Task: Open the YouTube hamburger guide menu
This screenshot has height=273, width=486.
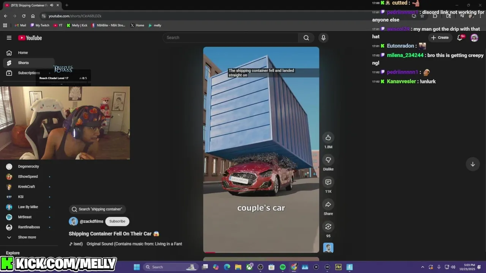Action: coord(9,38)
